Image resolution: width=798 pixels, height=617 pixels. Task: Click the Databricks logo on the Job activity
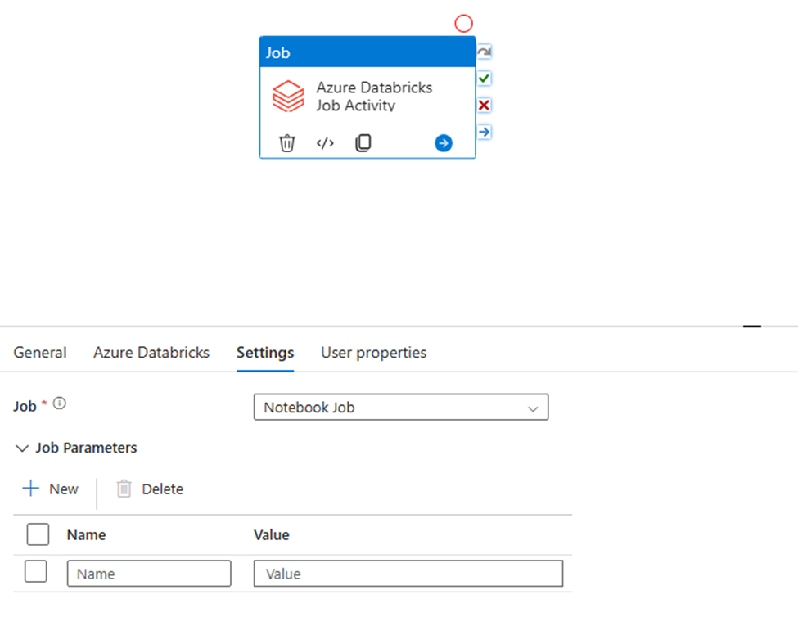click(289, 96)
